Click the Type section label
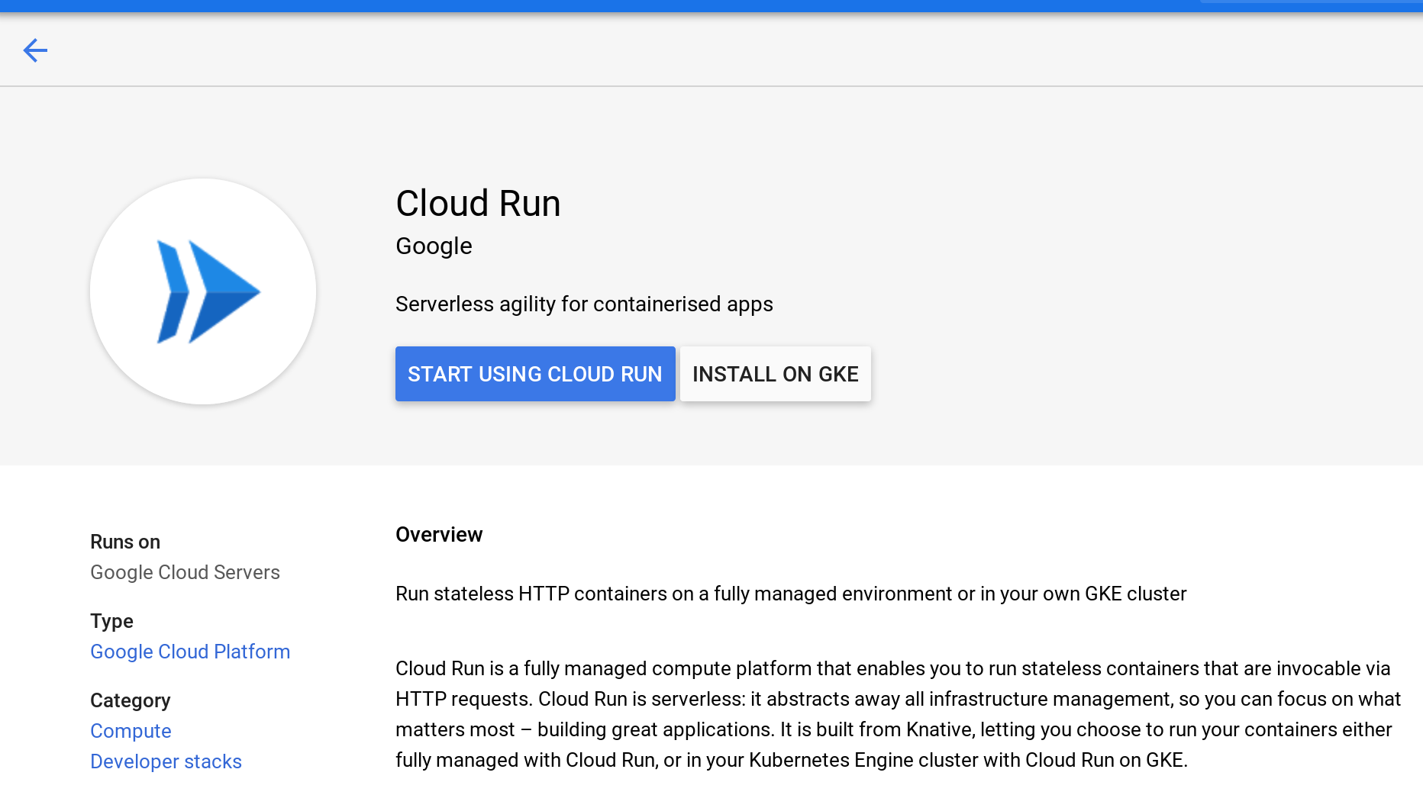This screenshot has height=795, width=1423. (111, 621)
